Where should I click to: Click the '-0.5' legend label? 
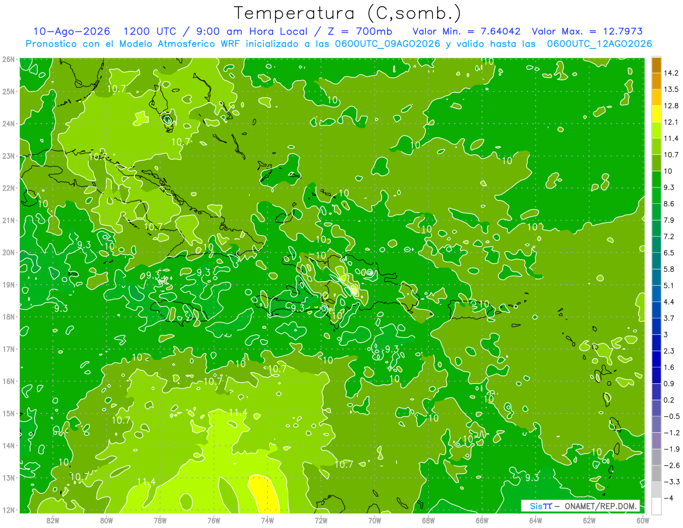pos(672,416)
